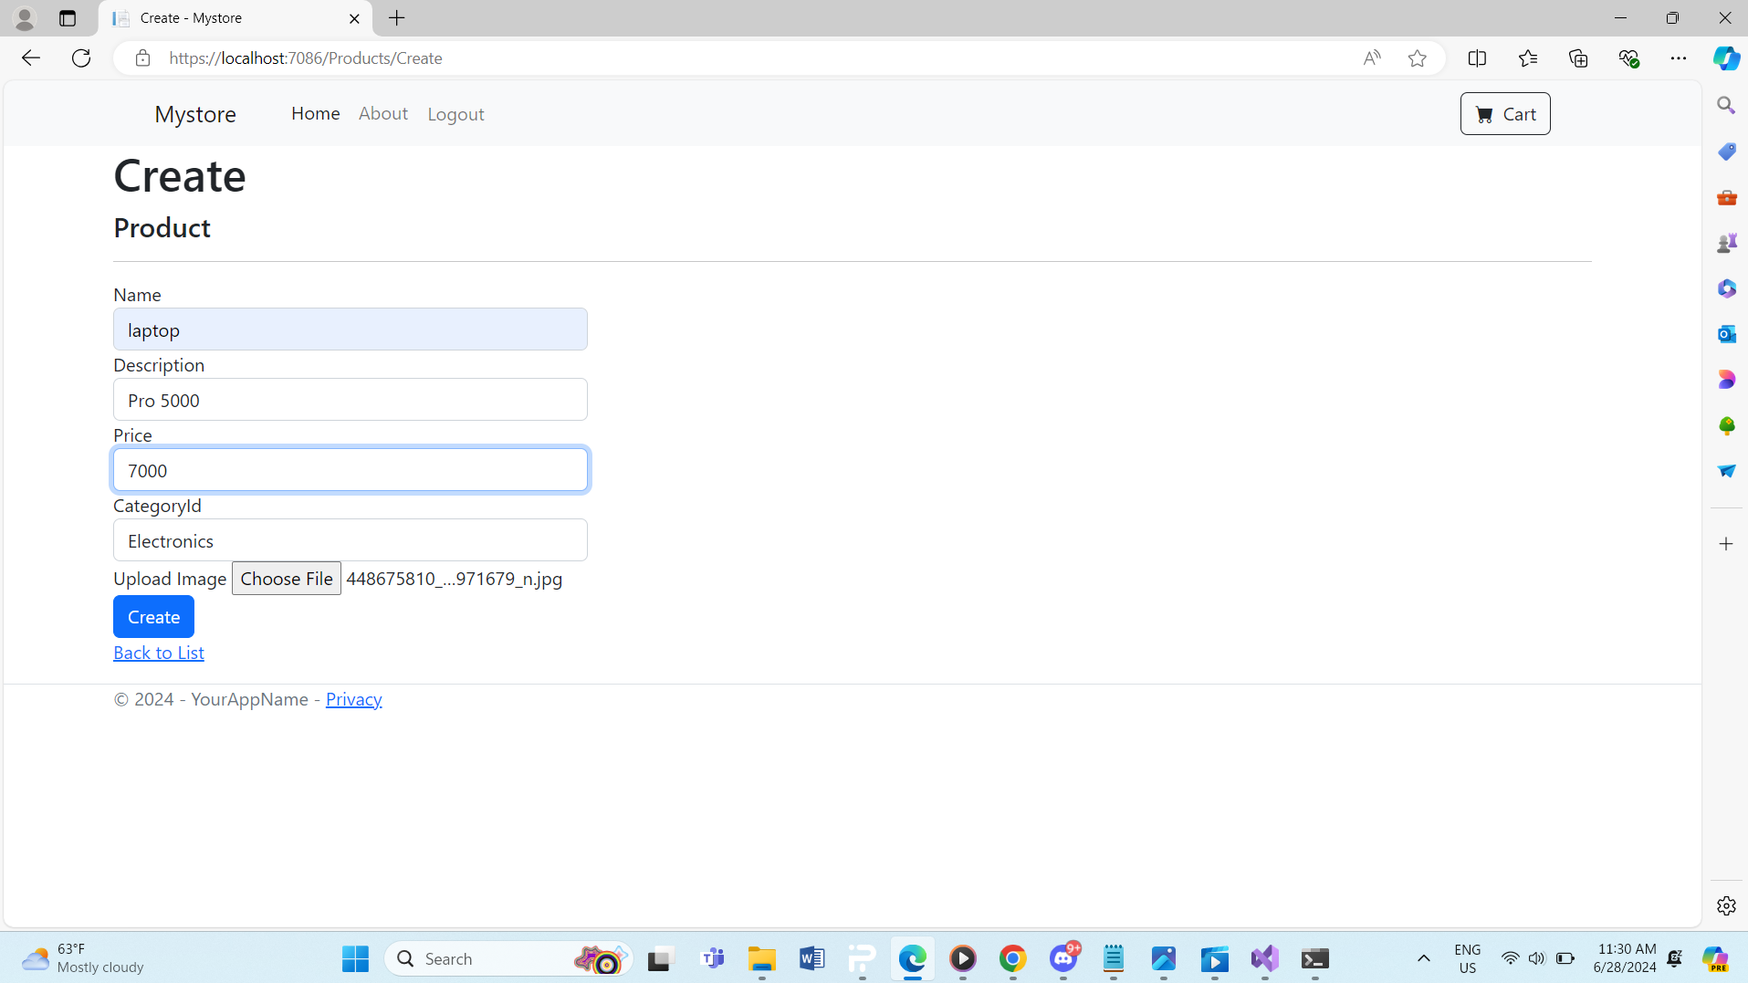Edit the Price field 7000
Viewport: 1748px width, 983px height.
351,470
